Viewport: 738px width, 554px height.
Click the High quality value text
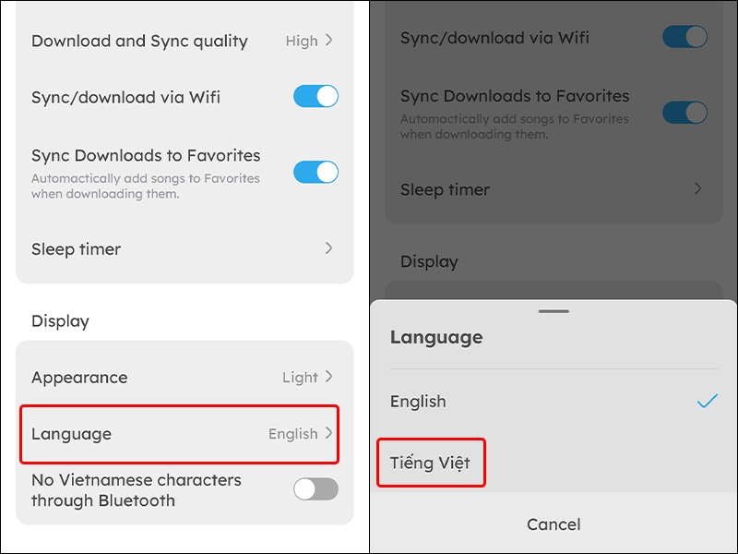[x=302, y=41]
